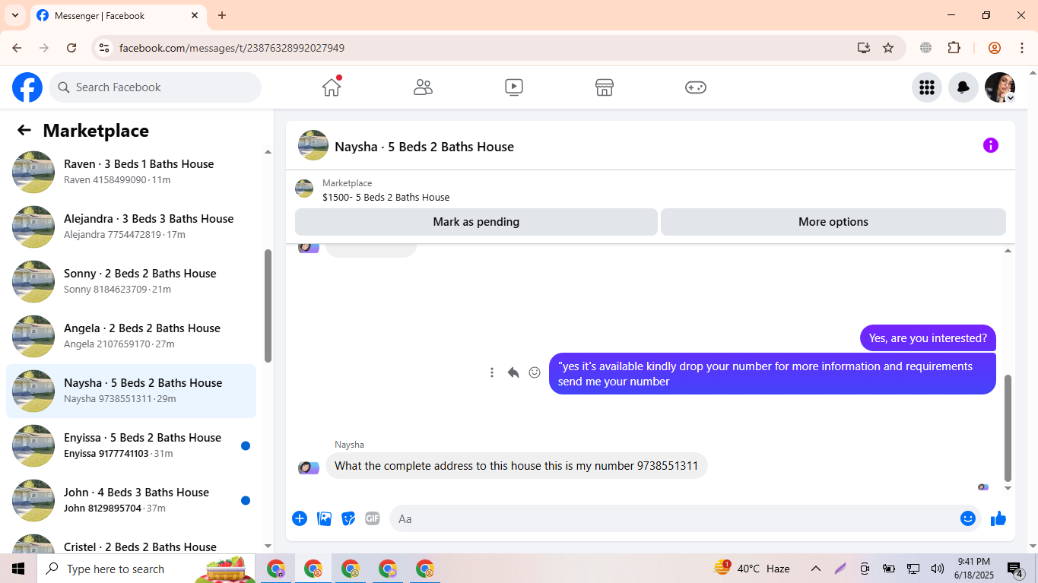Open the volume speaker icon in tray
Screen dimensions: 1038x583
tap(937, 569)
